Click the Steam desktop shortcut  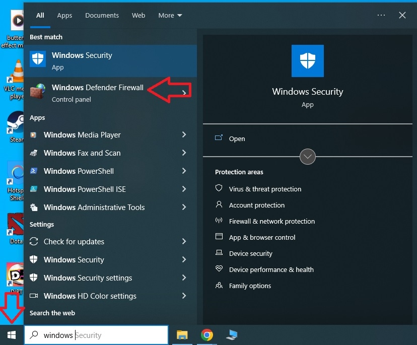(x=16, y=126)
